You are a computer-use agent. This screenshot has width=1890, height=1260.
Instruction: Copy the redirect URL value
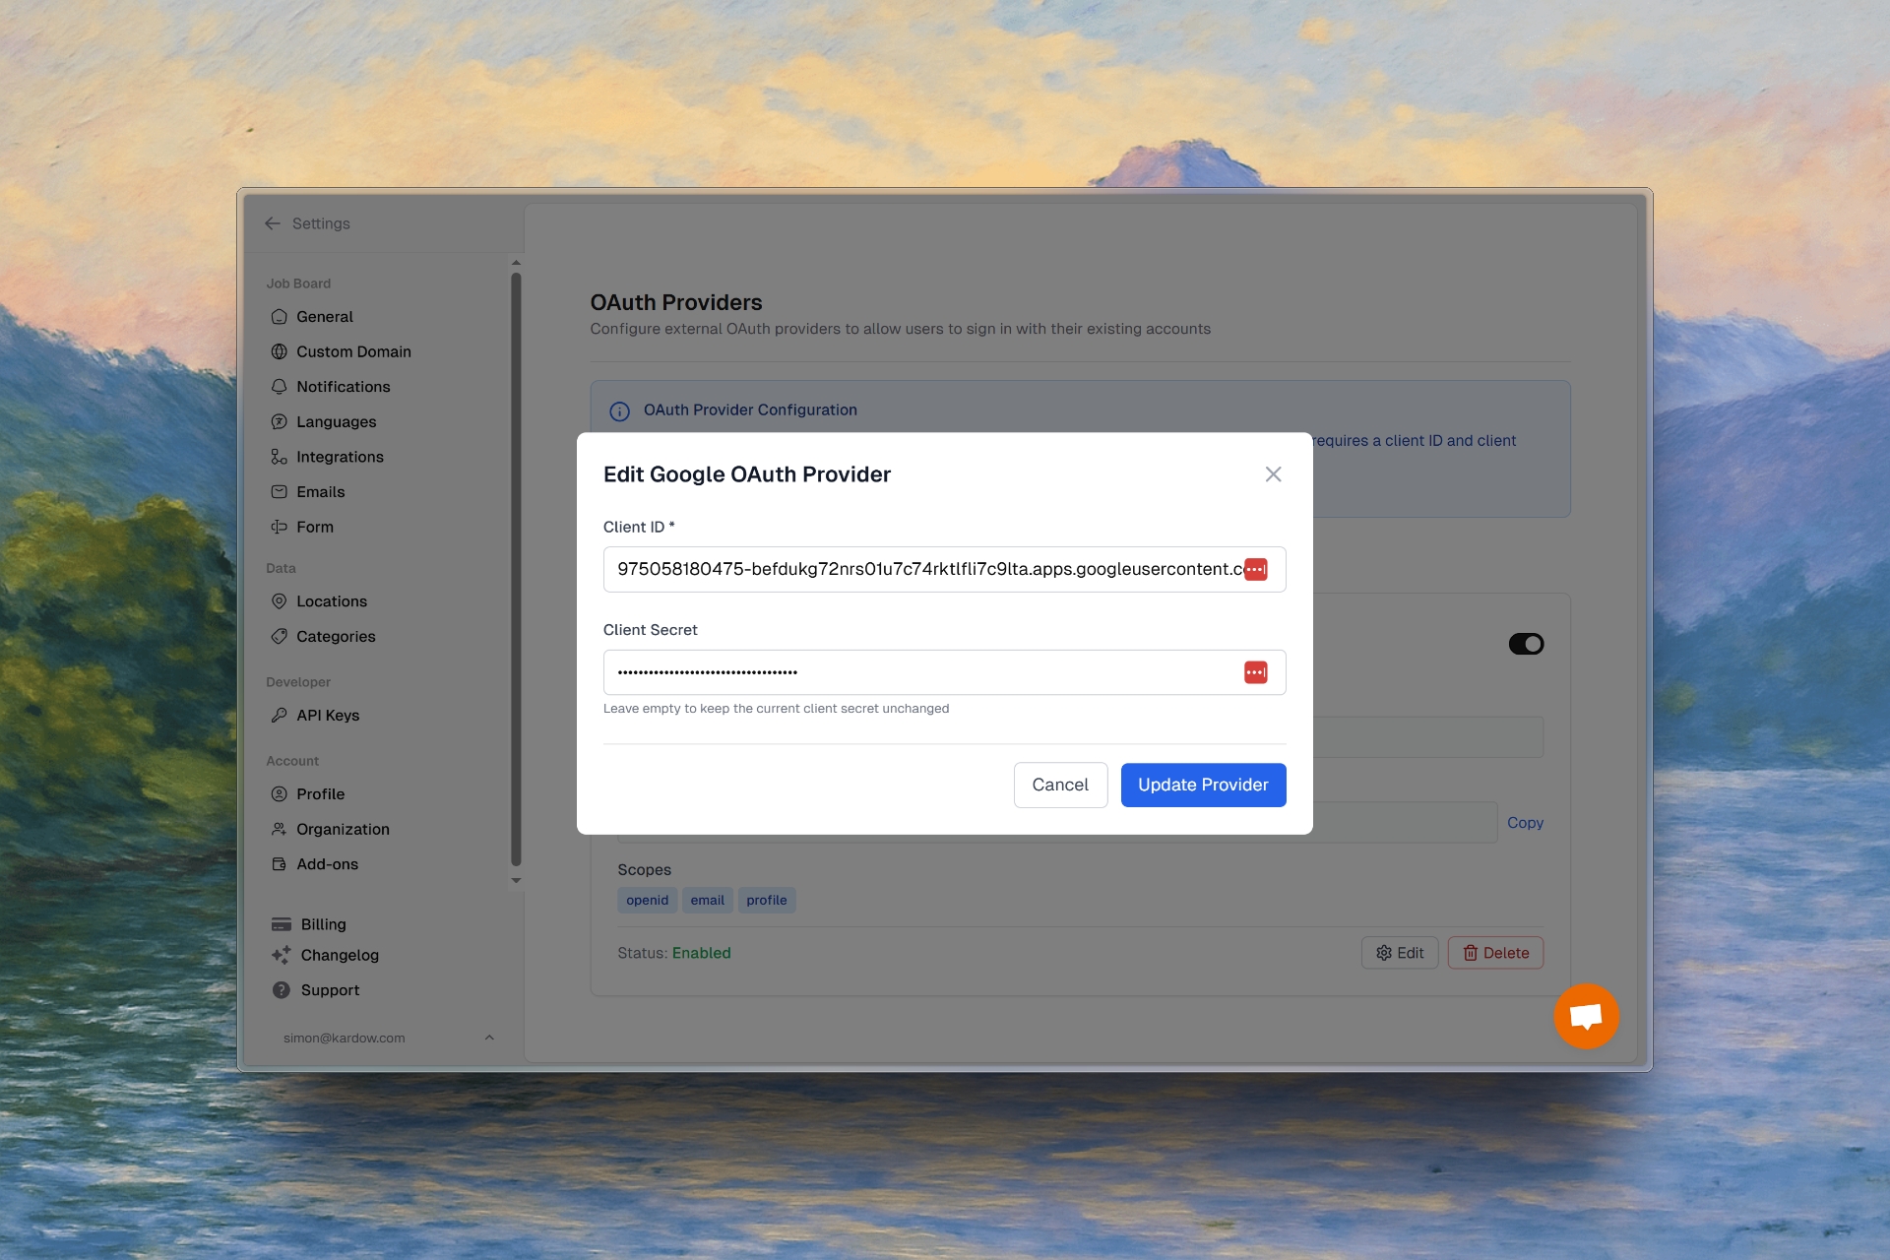(x=1525, y=822)
